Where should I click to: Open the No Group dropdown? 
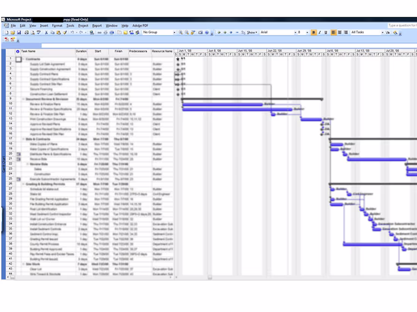pos(175,33)
